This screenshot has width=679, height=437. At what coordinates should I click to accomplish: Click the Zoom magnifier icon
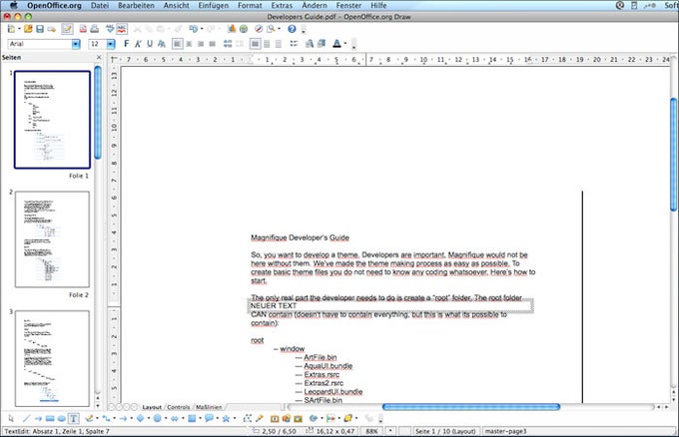coord(271,29)
